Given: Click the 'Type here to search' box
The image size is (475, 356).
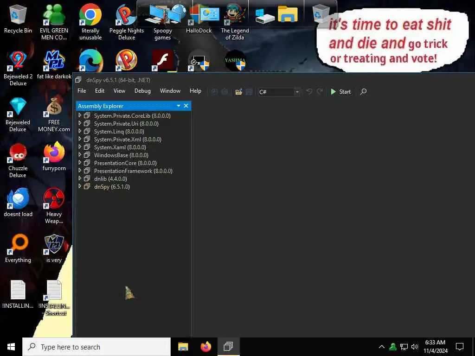Looking at the screenshot, I should coord(96,347).
